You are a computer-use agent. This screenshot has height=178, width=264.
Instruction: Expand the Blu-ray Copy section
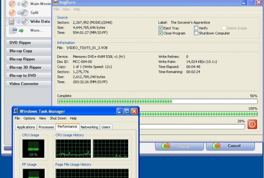tap(28, 51)
